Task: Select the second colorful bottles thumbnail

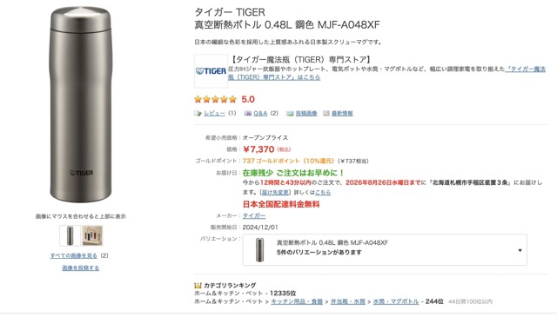Action: tap(92, 235)
